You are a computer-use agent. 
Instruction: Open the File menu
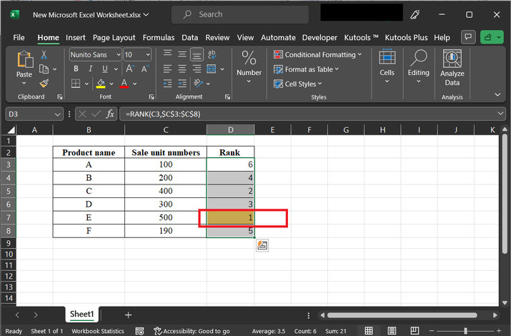click(19, 37)
